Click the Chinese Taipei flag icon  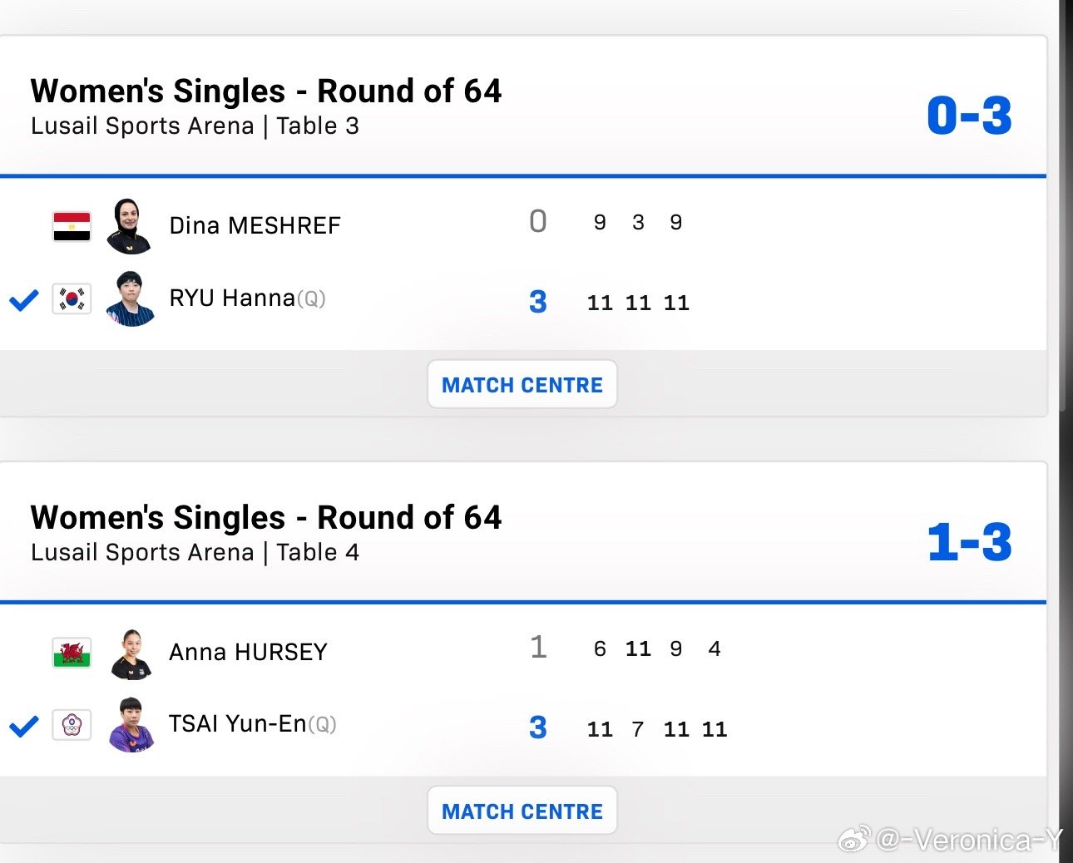pos(72,725)
